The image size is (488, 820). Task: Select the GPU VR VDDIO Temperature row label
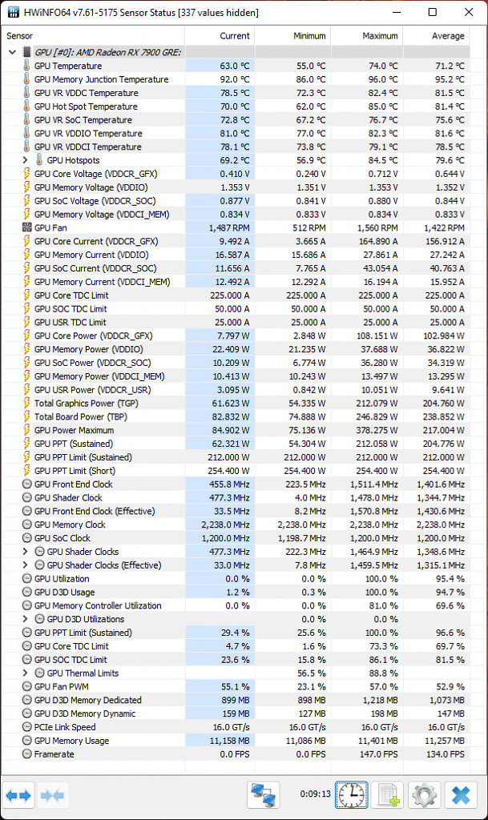tap(88, 134)
